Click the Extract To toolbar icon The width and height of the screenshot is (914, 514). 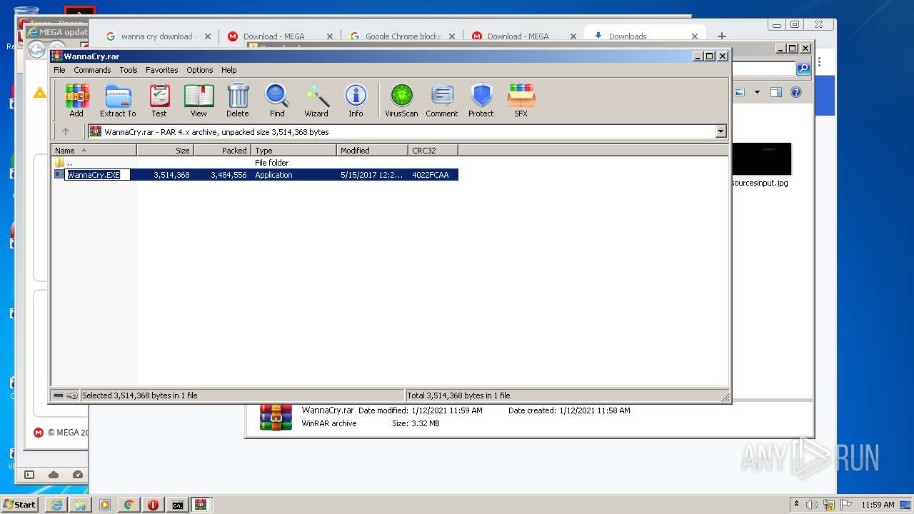point(118,101)
